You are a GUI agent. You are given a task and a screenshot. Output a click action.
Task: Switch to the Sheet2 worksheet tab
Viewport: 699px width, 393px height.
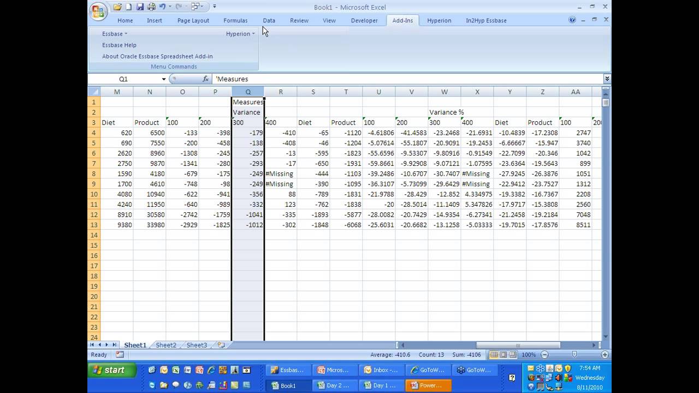coord(166,345)
